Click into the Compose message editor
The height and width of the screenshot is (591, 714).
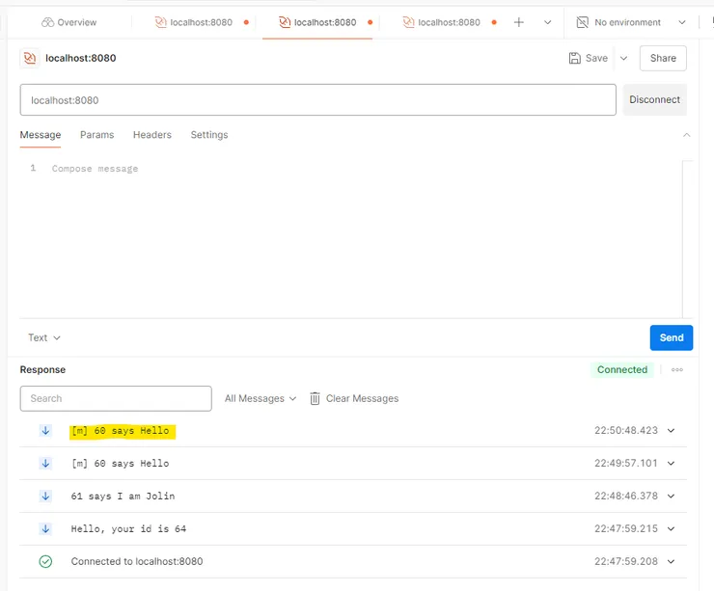pos(350,239)
